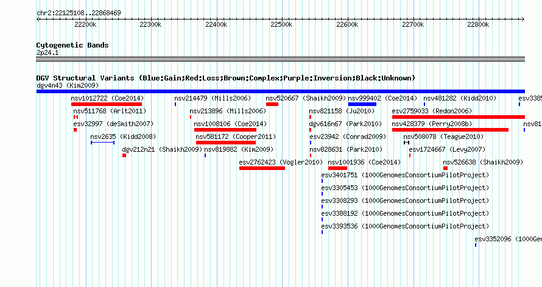Click the nsv581172 (Cooper2011) red bar

click(x=226, y=143)
